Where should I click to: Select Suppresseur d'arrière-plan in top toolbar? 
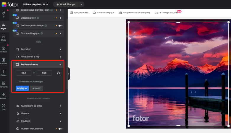pyautogui.click(x=135, y=13)
